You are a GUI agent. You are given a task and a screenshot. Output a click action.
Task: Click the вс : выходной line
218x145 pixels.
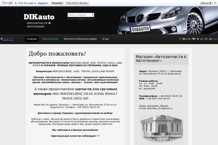147,88
